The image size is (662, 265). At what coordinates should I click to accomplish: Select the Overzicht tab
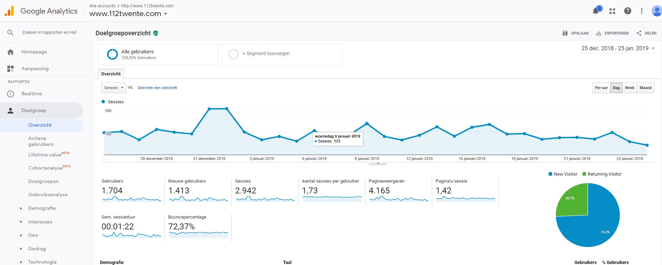point(111,74)
